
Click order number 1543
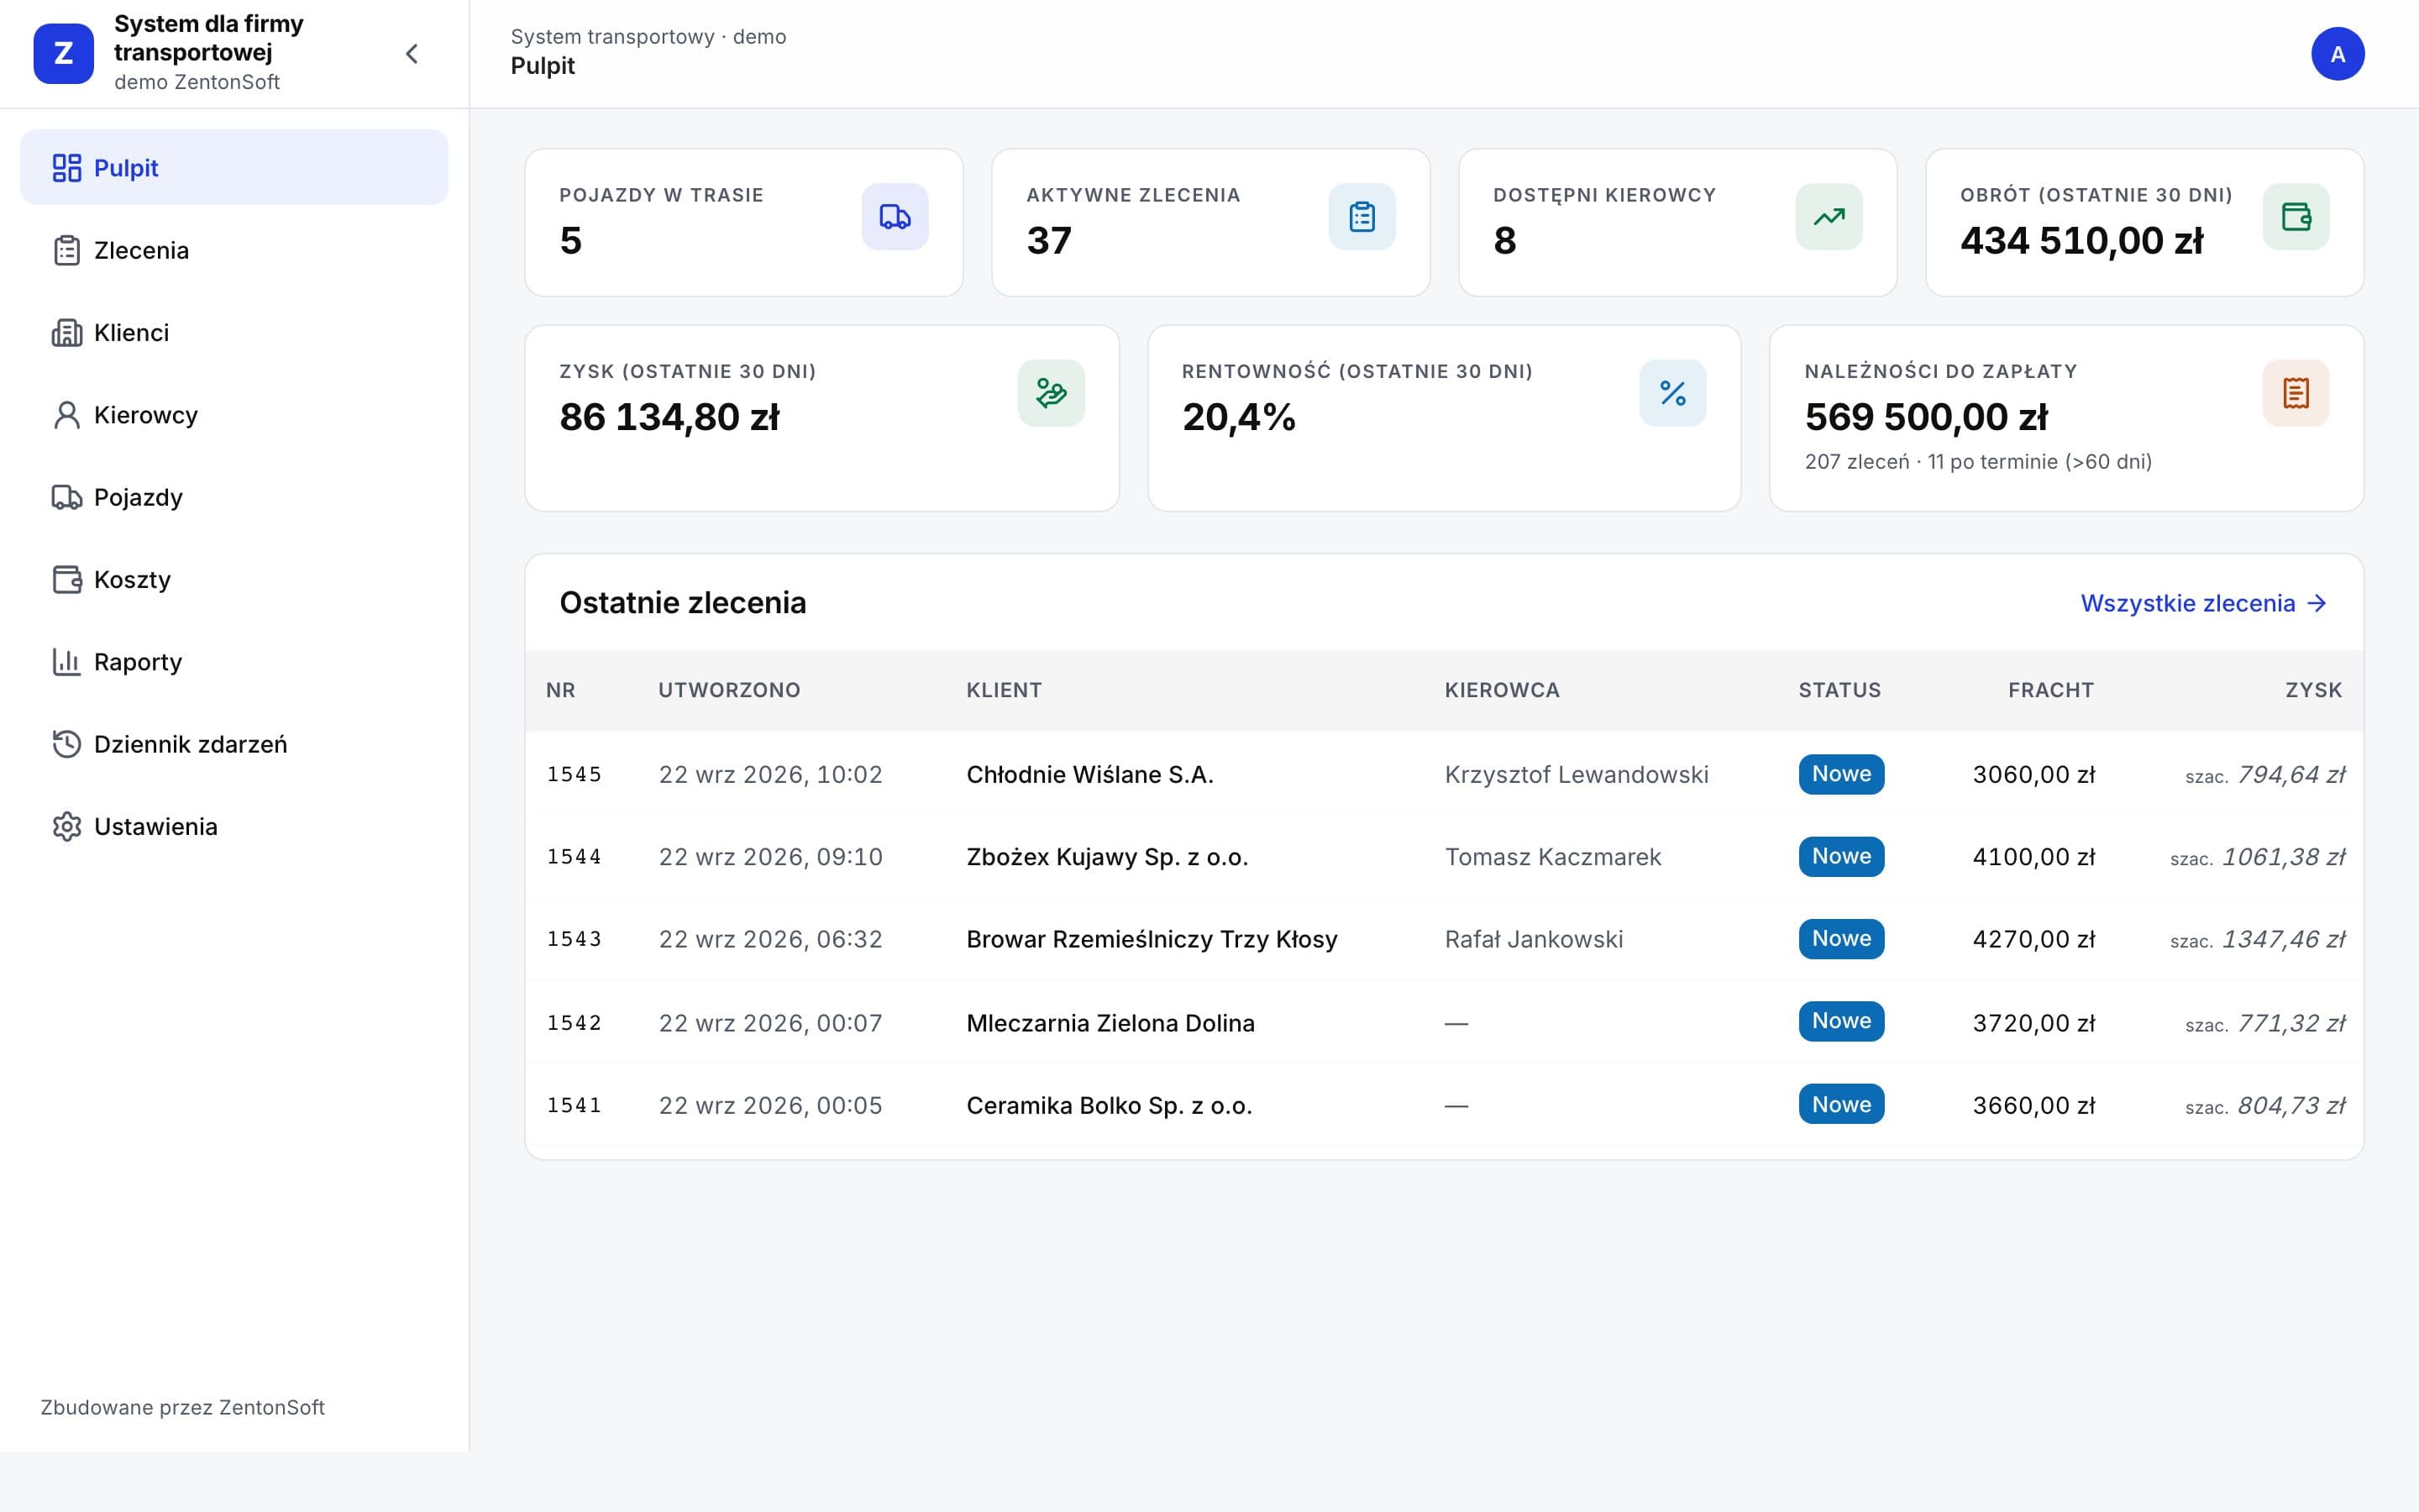tap(574, 939)
